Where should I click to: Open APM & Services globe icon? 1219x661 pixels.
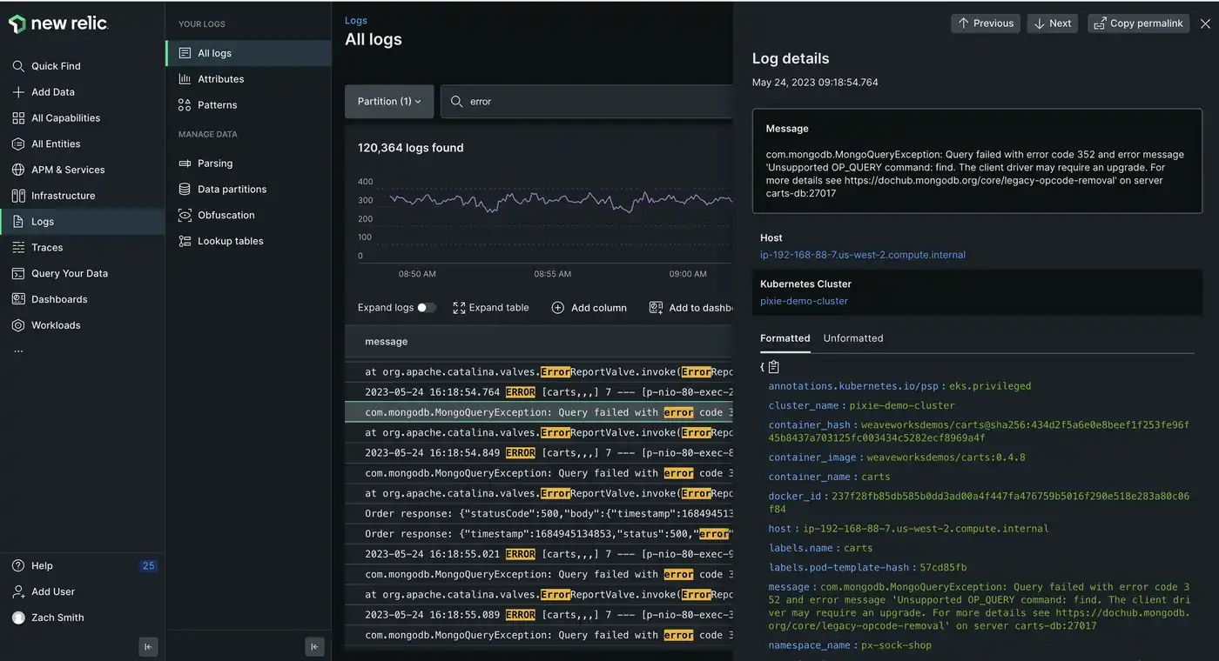(18, 170)
